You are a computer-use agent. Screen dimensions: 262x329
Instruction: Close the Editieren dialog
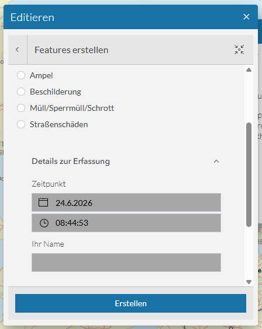(x=246, y=17)
